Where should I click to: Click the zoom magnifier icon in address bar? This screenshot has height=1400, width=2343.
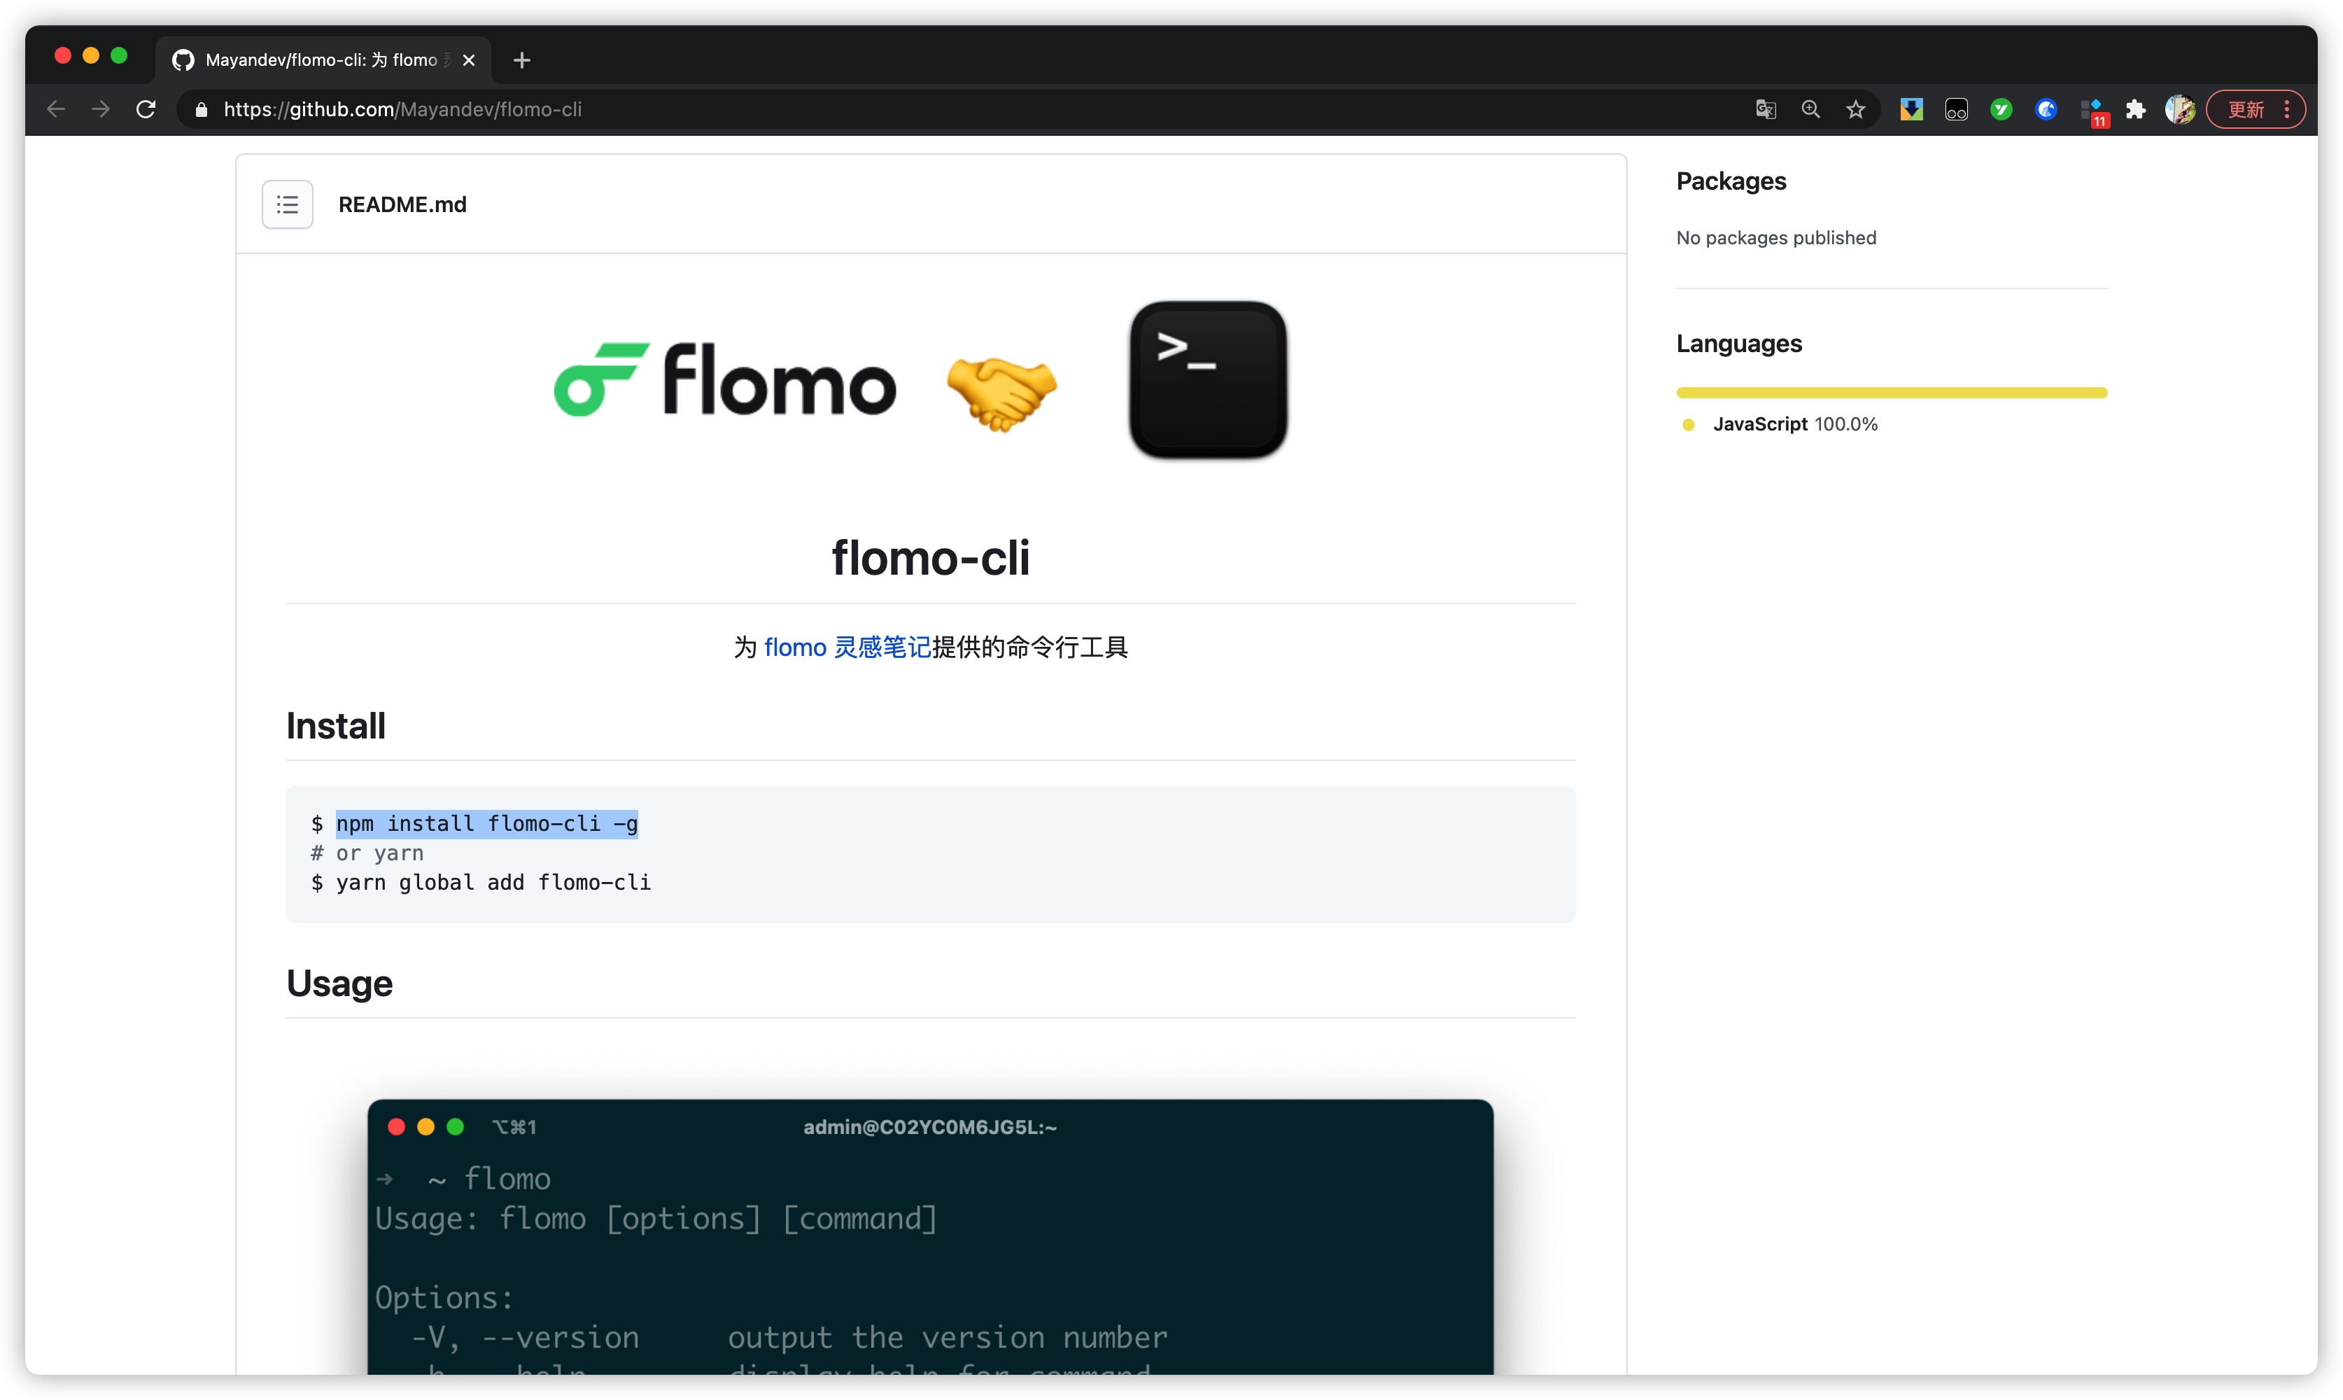click(x=1810, y=109)
